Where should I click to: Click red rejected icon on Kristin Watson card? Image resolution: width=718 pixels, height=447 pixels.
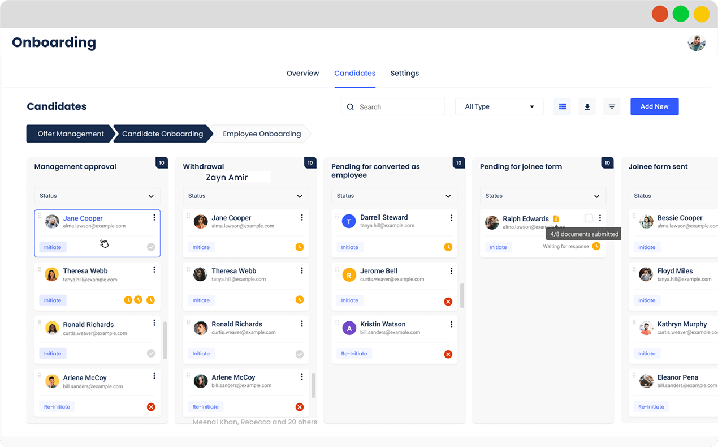coord(448,354)
